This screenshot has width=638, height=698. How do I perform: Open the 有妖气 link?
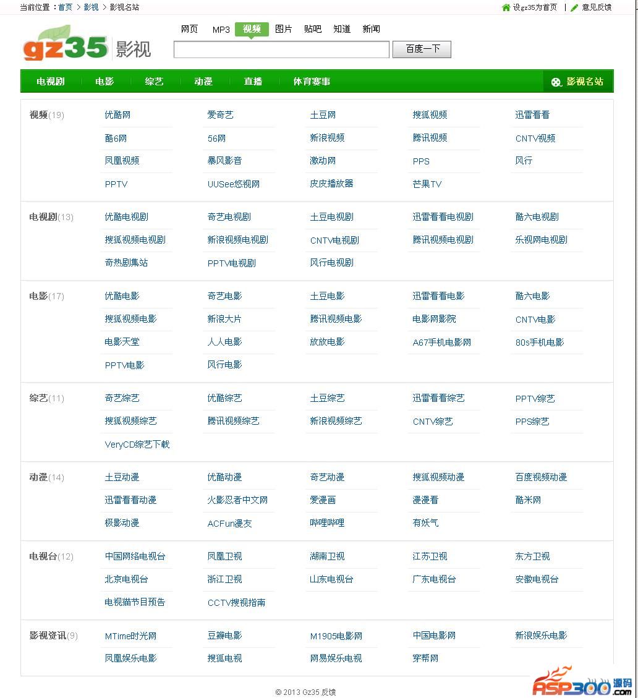425,523
